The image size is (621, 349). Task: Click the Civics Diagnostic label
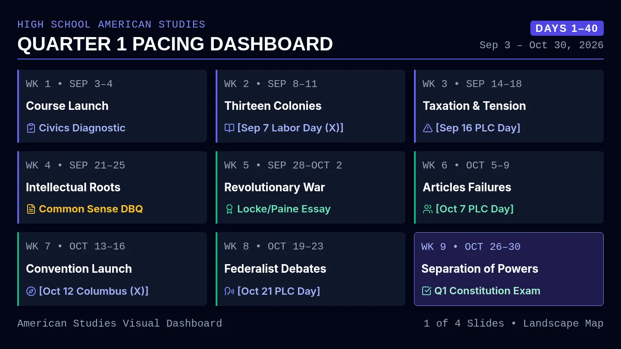click(82, 128)
